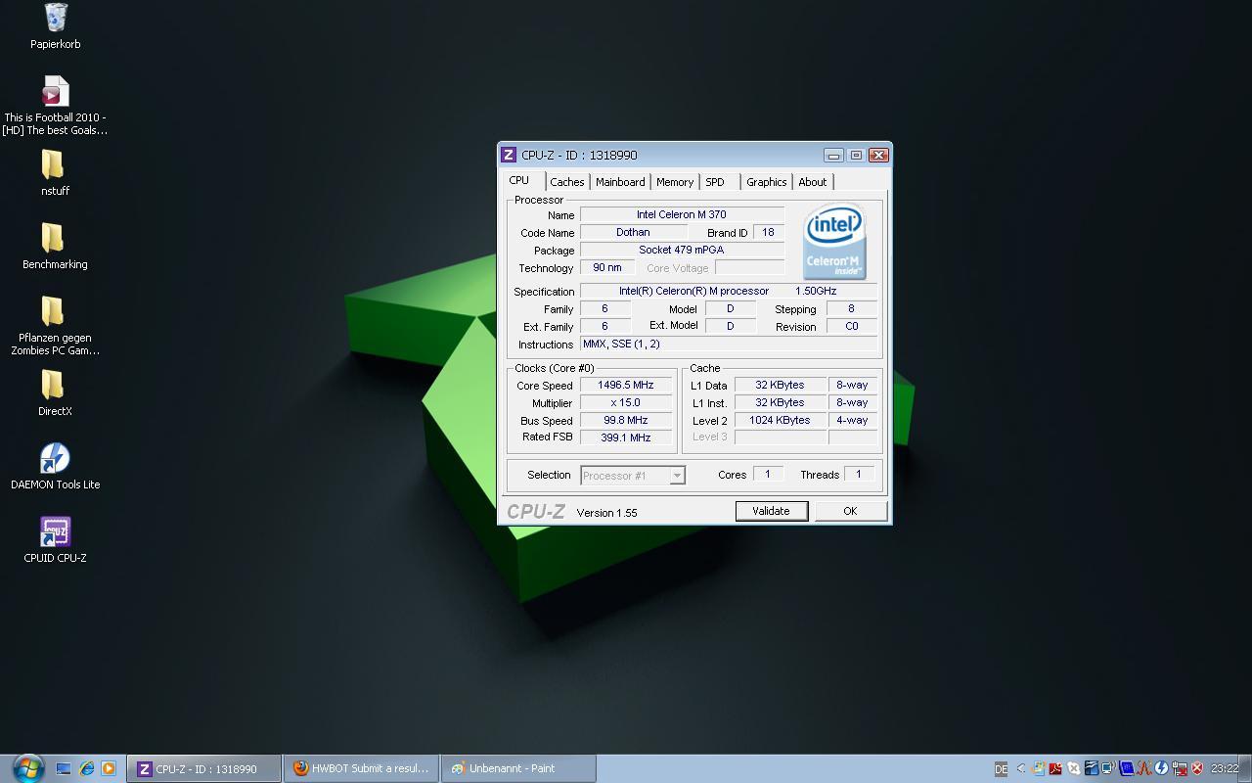Click the Bus Speed value 99.8 MHz

pyautogui.click(x=626, y=420)
